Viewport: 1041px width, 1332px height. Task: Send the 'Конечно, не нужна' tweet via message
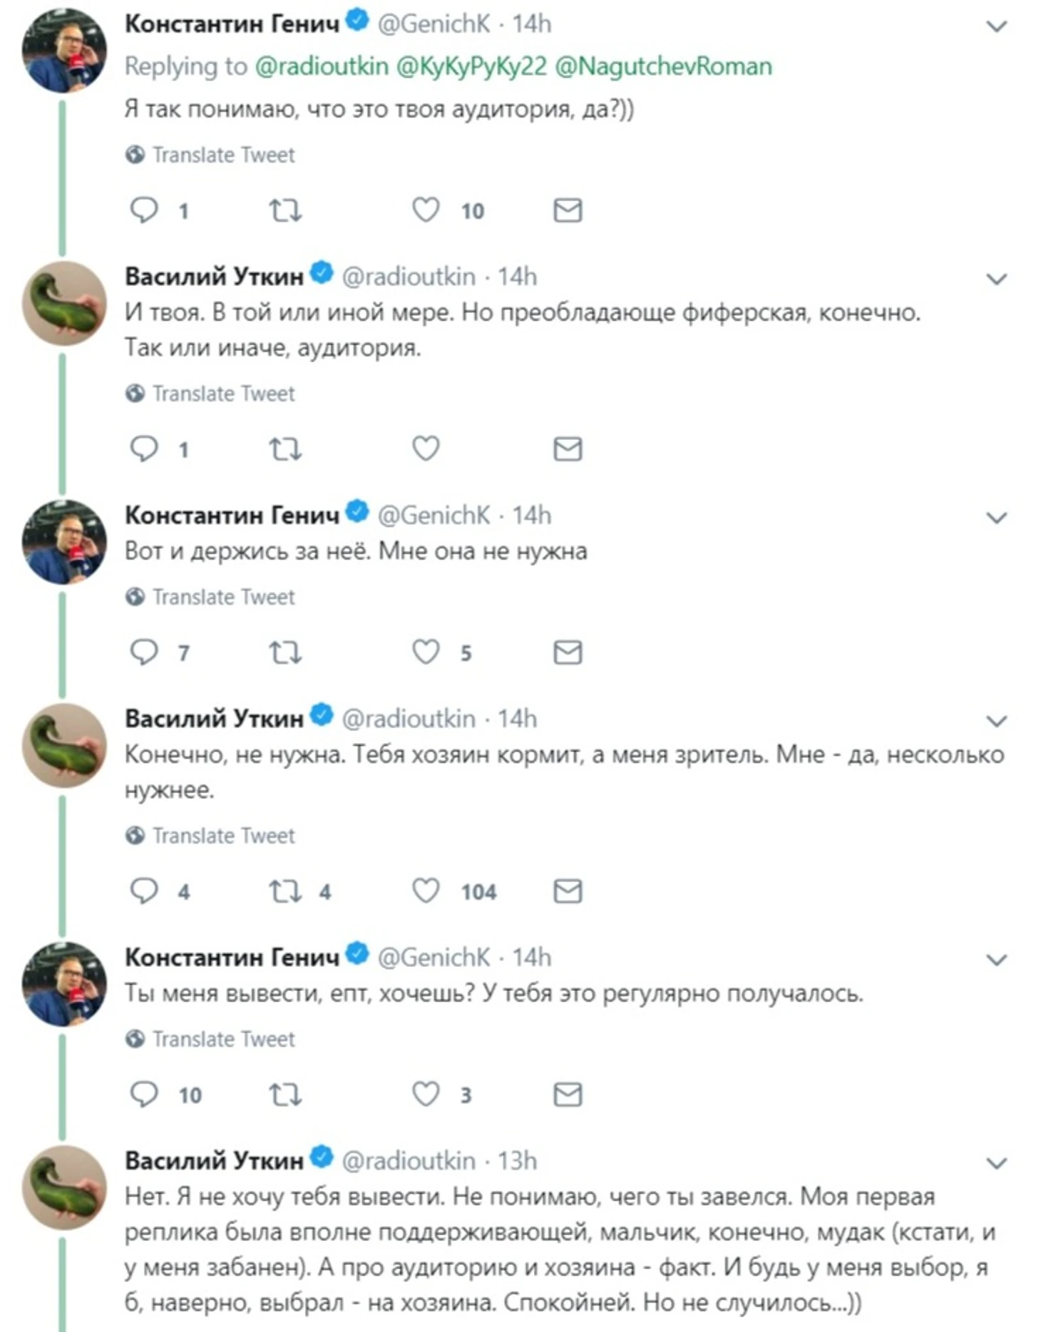568,891
